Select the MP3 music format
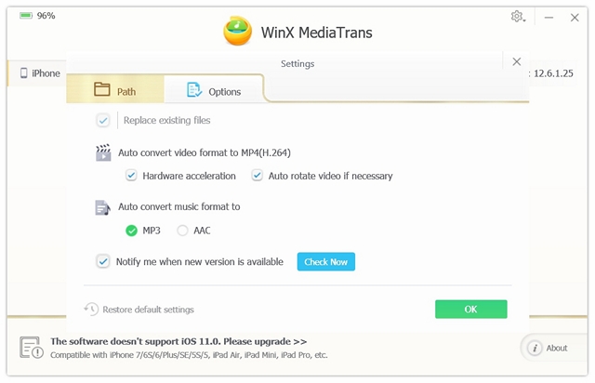This screenshot has height=383, width=595. pyautogui.click(x=131, y=231)
